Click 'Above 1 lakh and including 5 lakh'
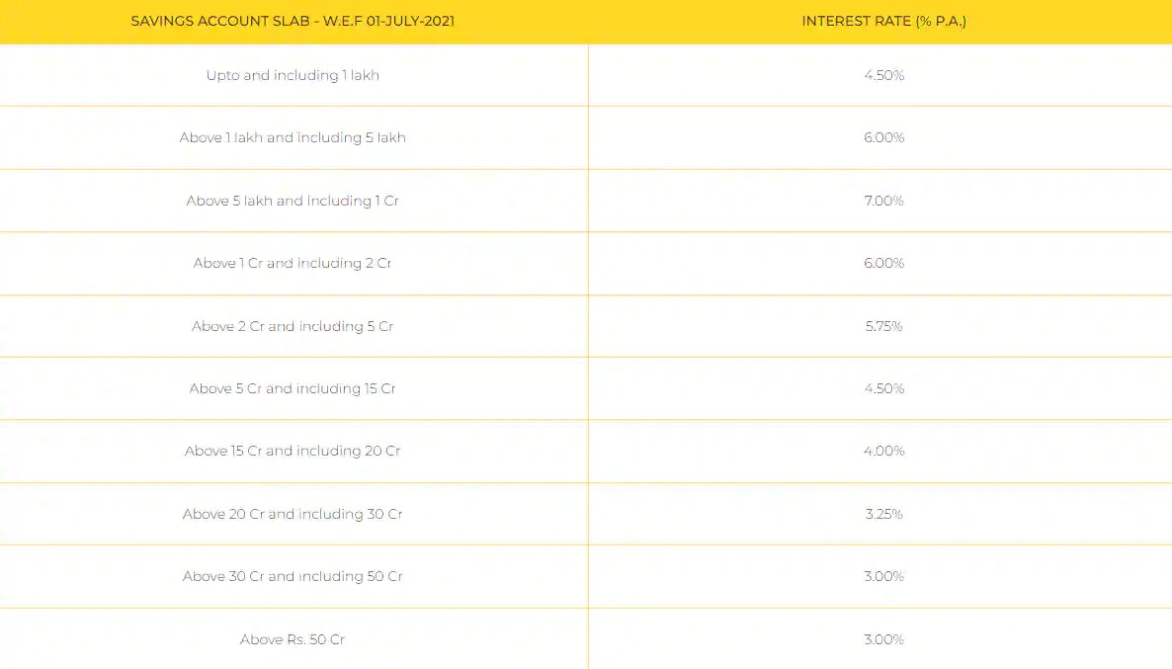The height and width of the screenshot is (669, 1172). 293,137
